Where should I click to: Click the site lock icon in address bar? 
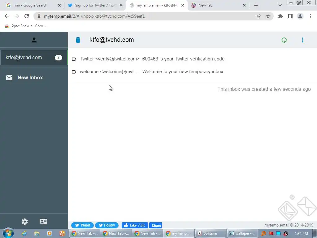tap(39, 16)
